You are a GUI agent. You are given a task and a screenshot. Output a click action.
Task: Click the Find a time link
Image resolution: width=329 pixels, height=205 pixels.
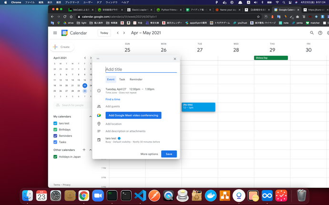click(113, 99)
